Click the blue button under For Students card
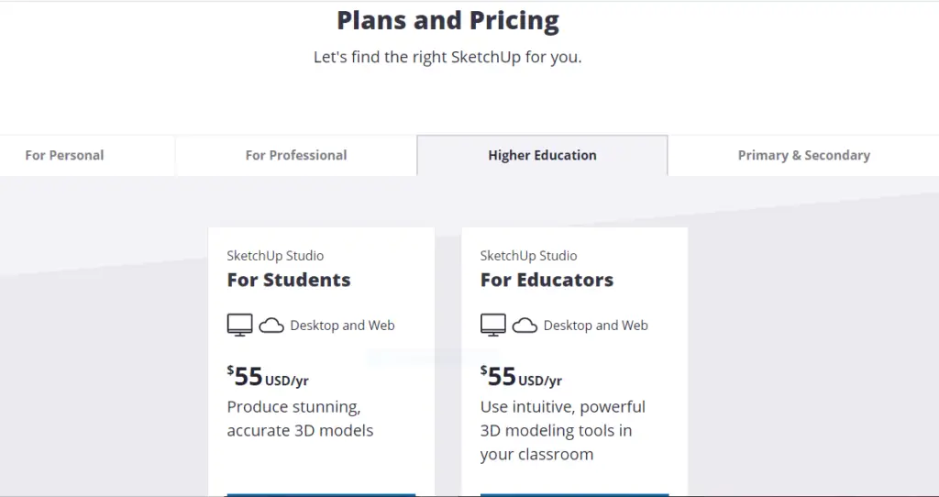Viewport: 939px width, 497px height. pyautogui.click(x=321, y=494)
